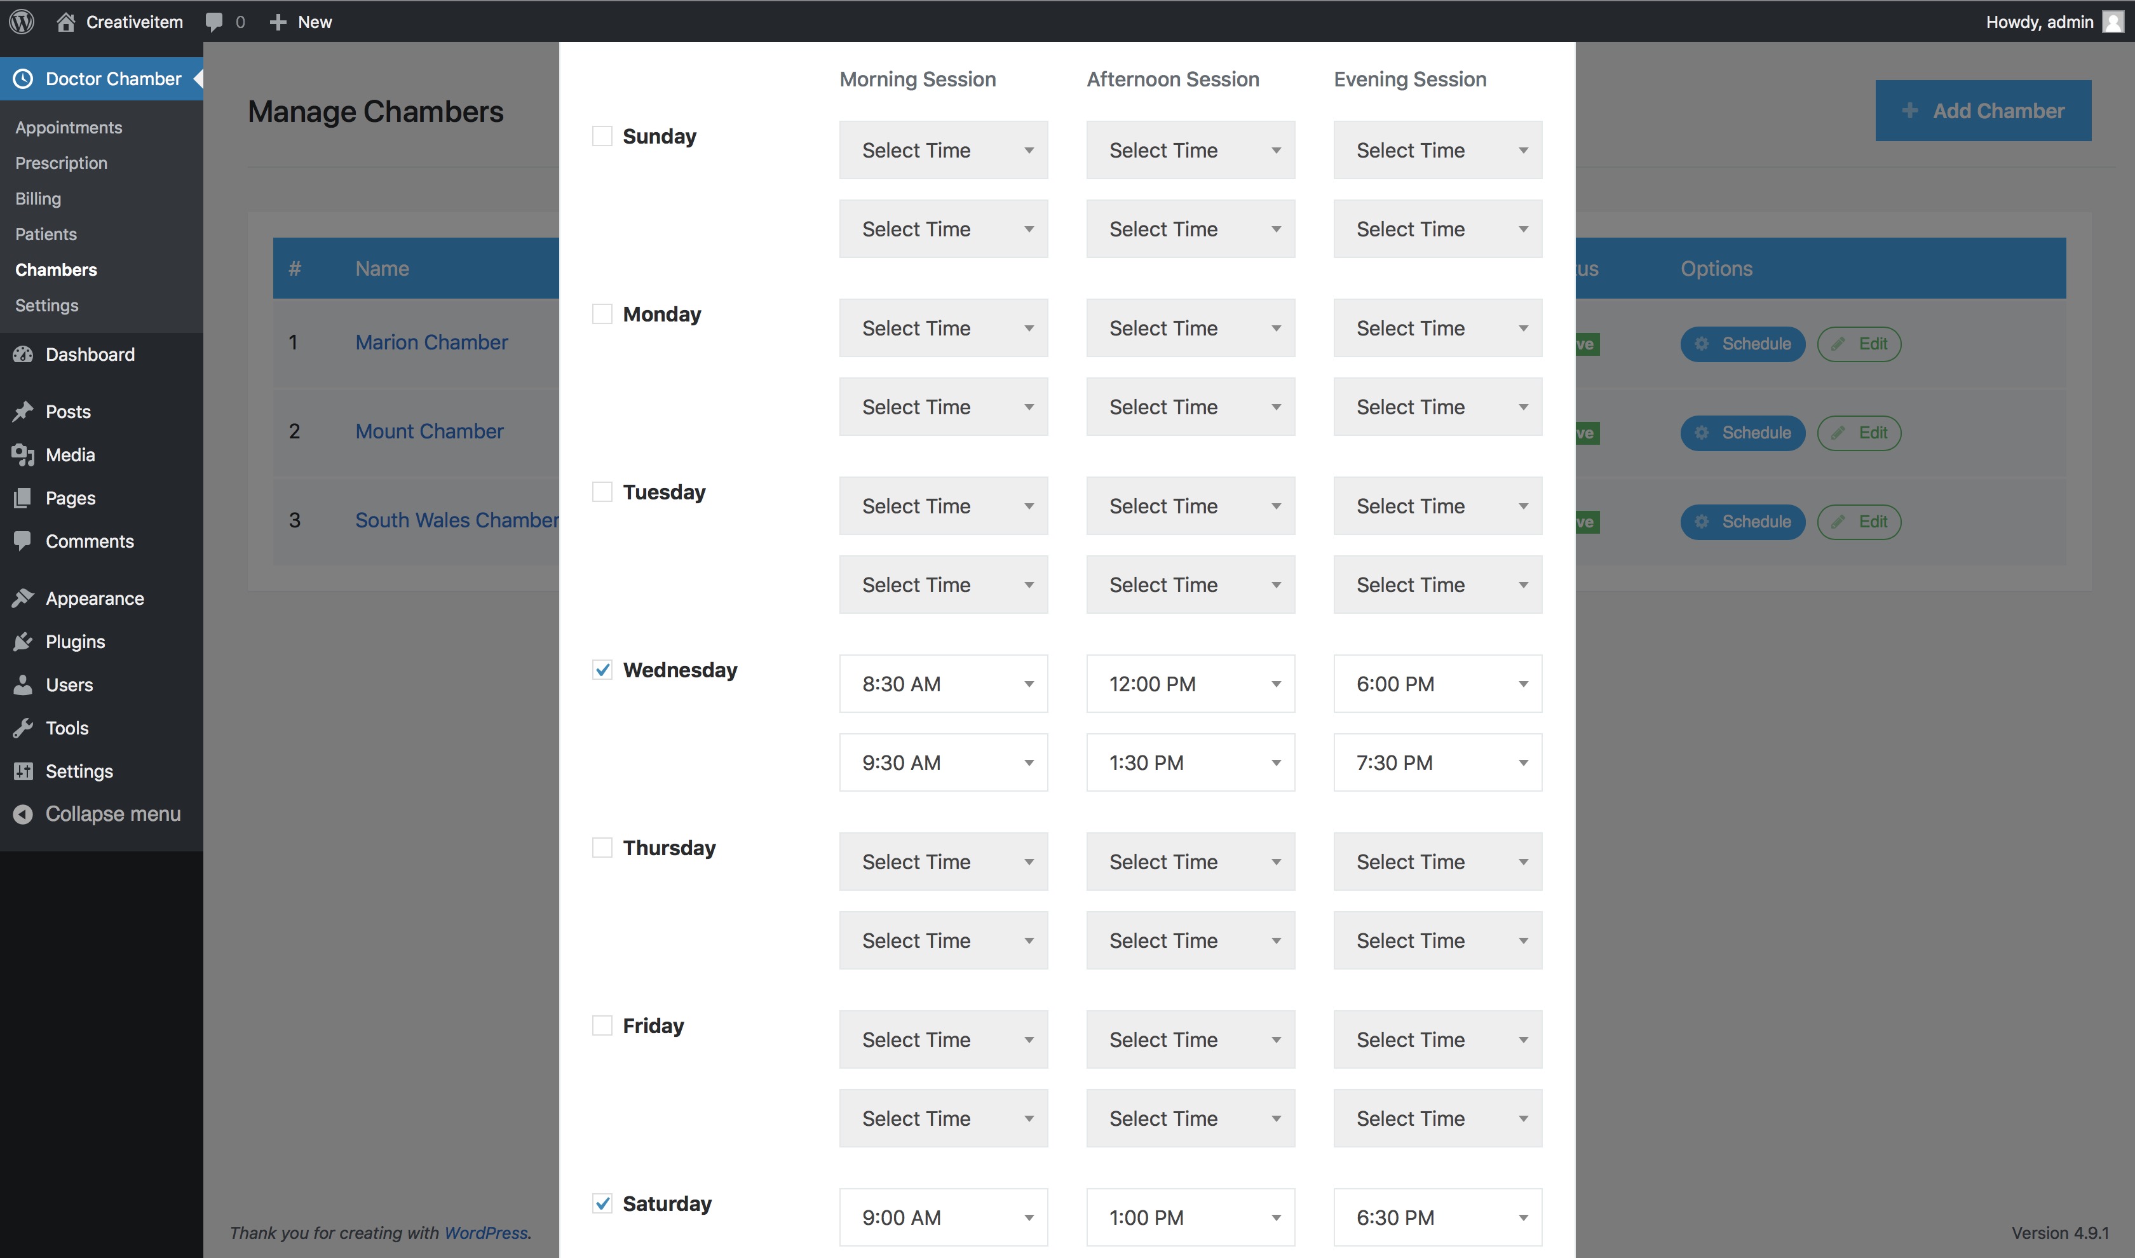Screen dimensions: 2135x1258
Task: Click Schedule button for South Wales Chamber
Action: (x=1742, y=522)
